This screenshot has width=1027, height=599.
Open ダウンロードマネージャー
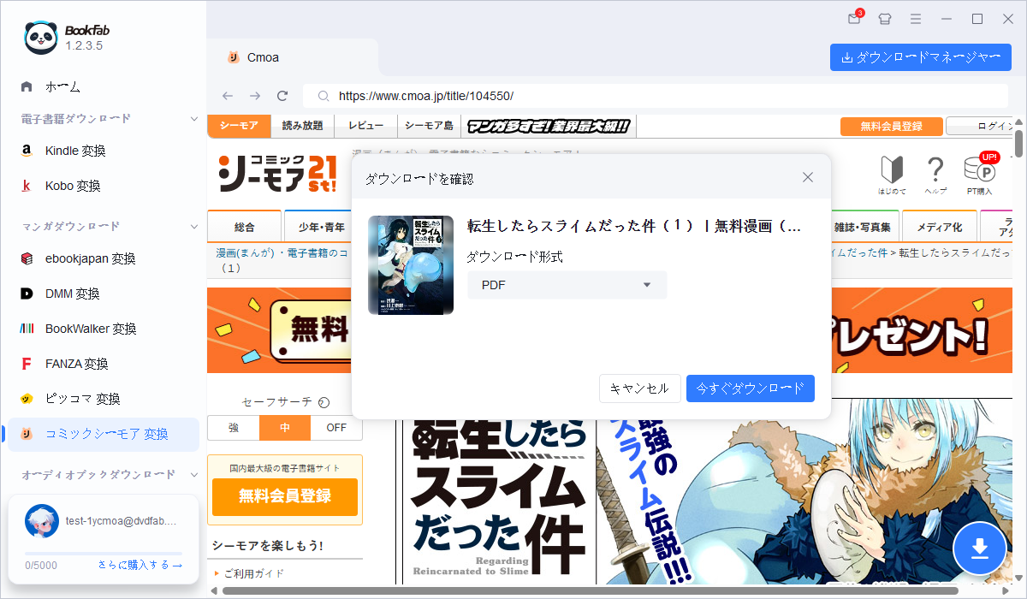click(x=921, y=57)
